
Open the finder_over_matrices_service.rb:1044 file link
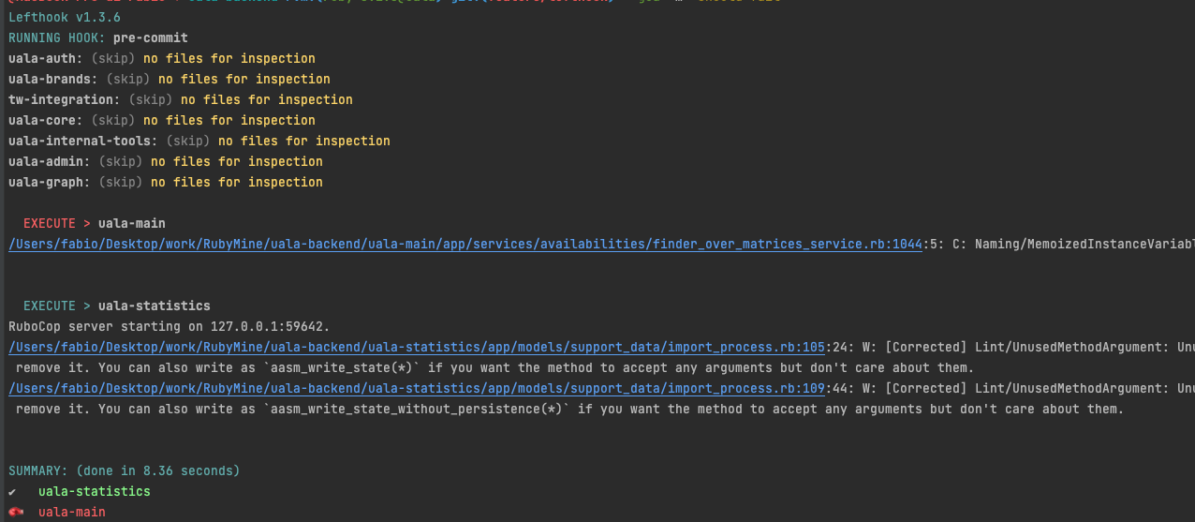pyautogui.click(x=465, y=245)
